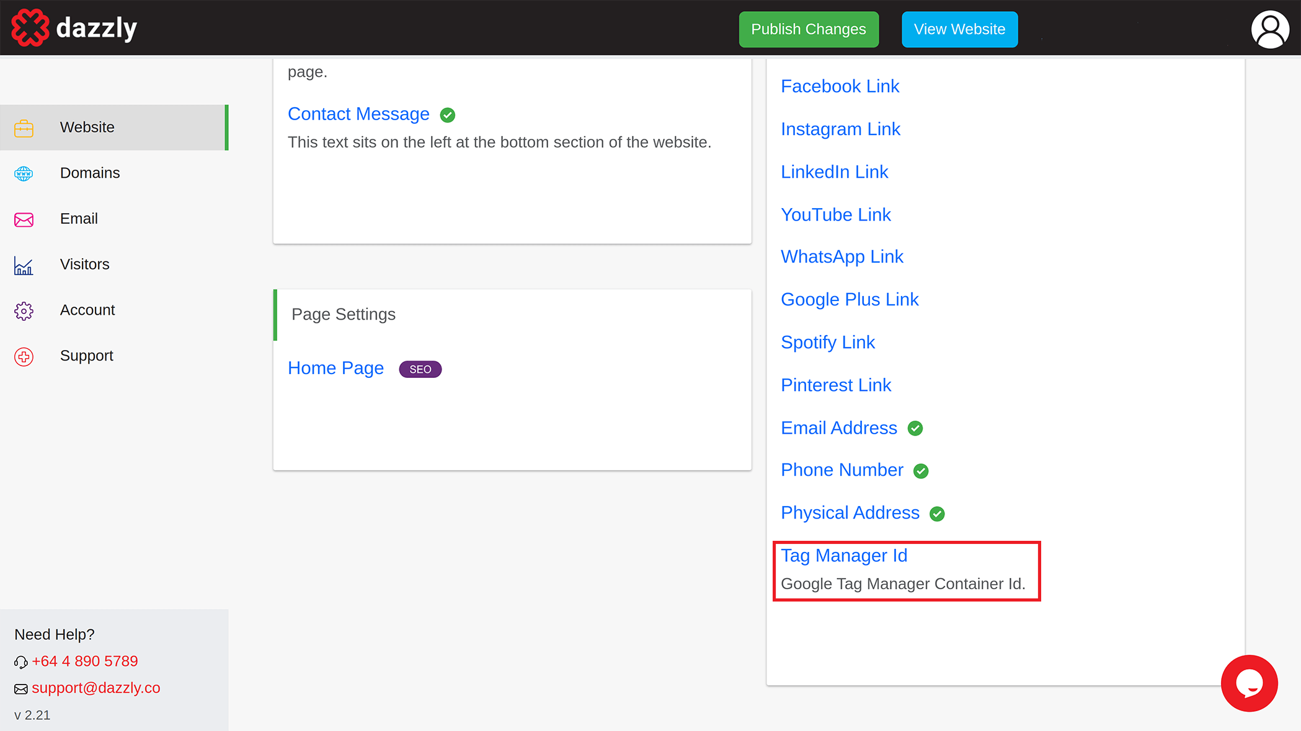Click the envelope icon beside the support email
The width and height of the screenshot is (1301, 731).
coord(21,689)
